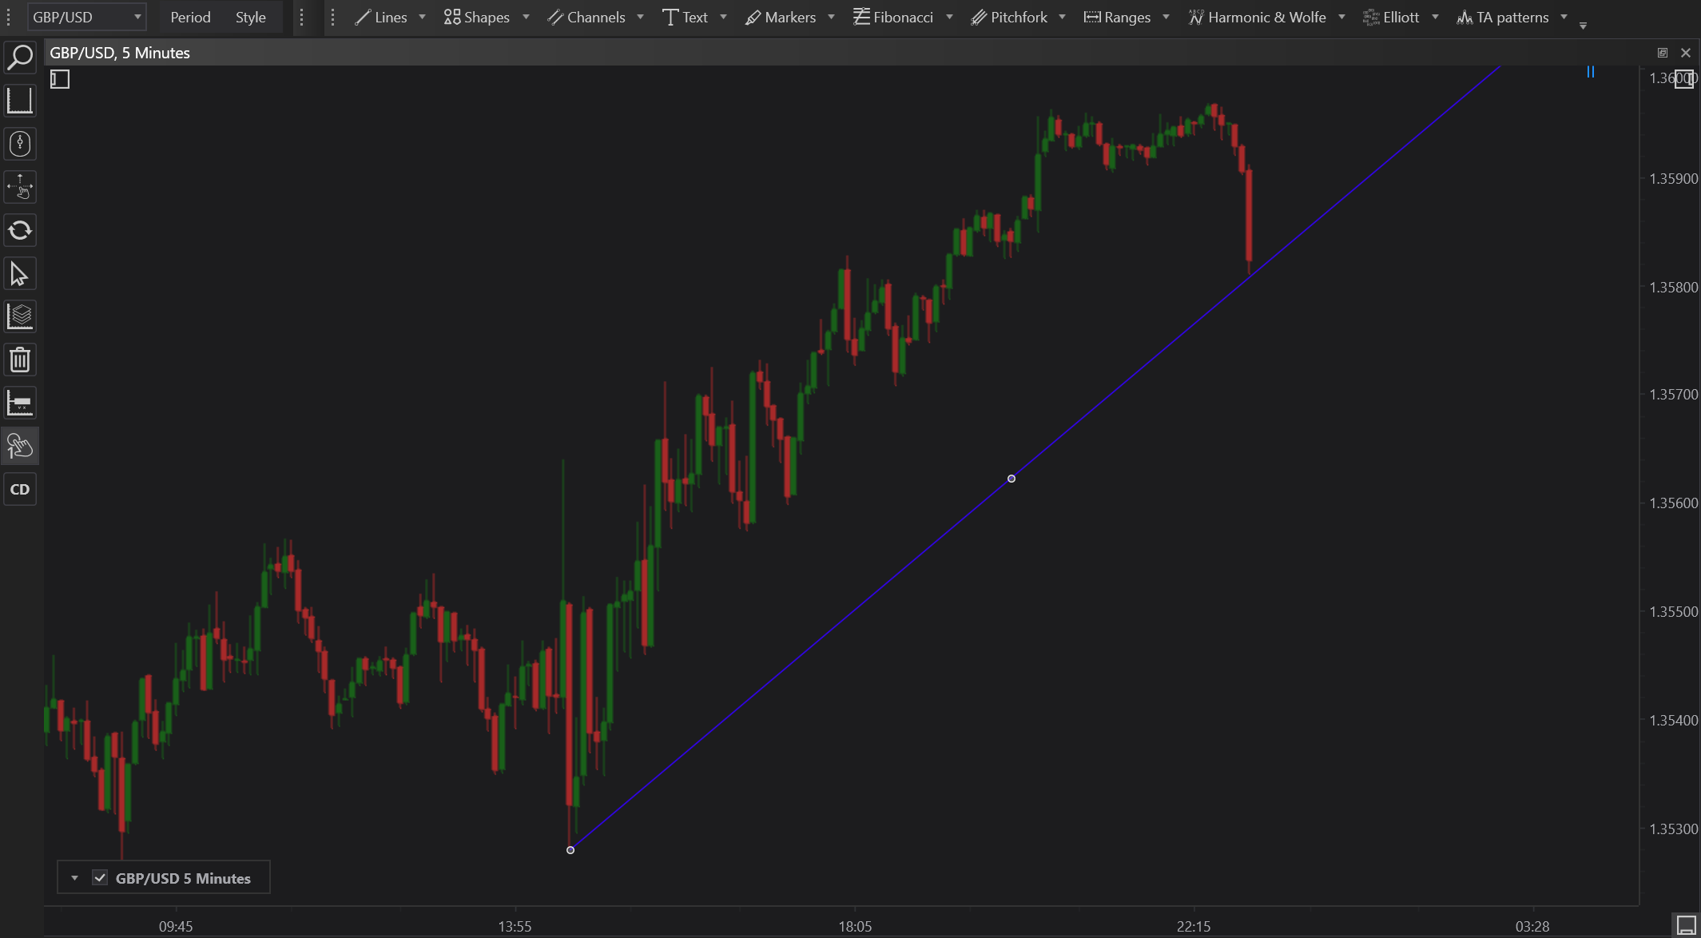This screenshot has width=1701, height=938.
Task: Click the blue pause indicator
Action: 1590,72
